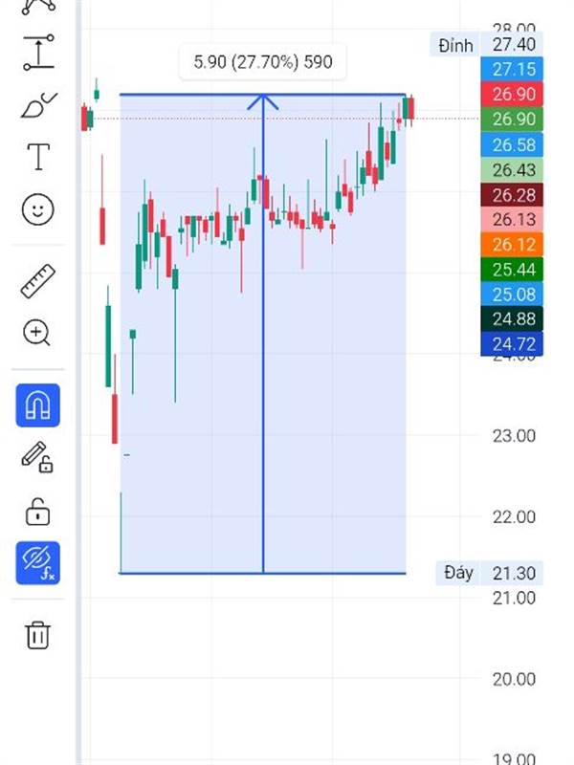Click the dark red 26.28 price tag
Image resolution: width=574 pixels, height=765 pixels.
[x=512, y=195]
